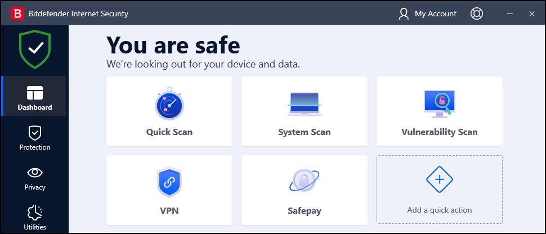Click the You are safe heading
Viewport: 546px width, 234px height.
[x=173, y=45]
